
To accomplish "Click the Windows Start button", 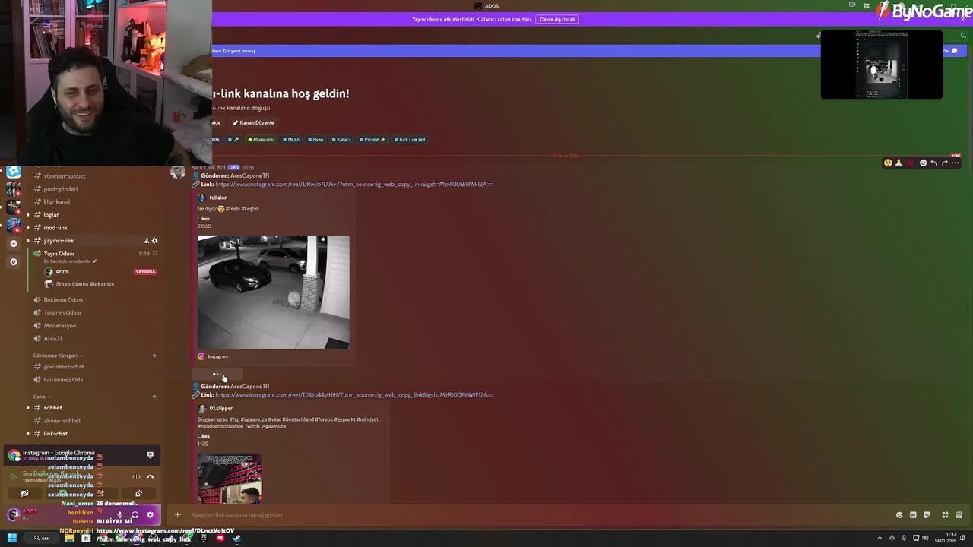I will click(x=11, y=538).
